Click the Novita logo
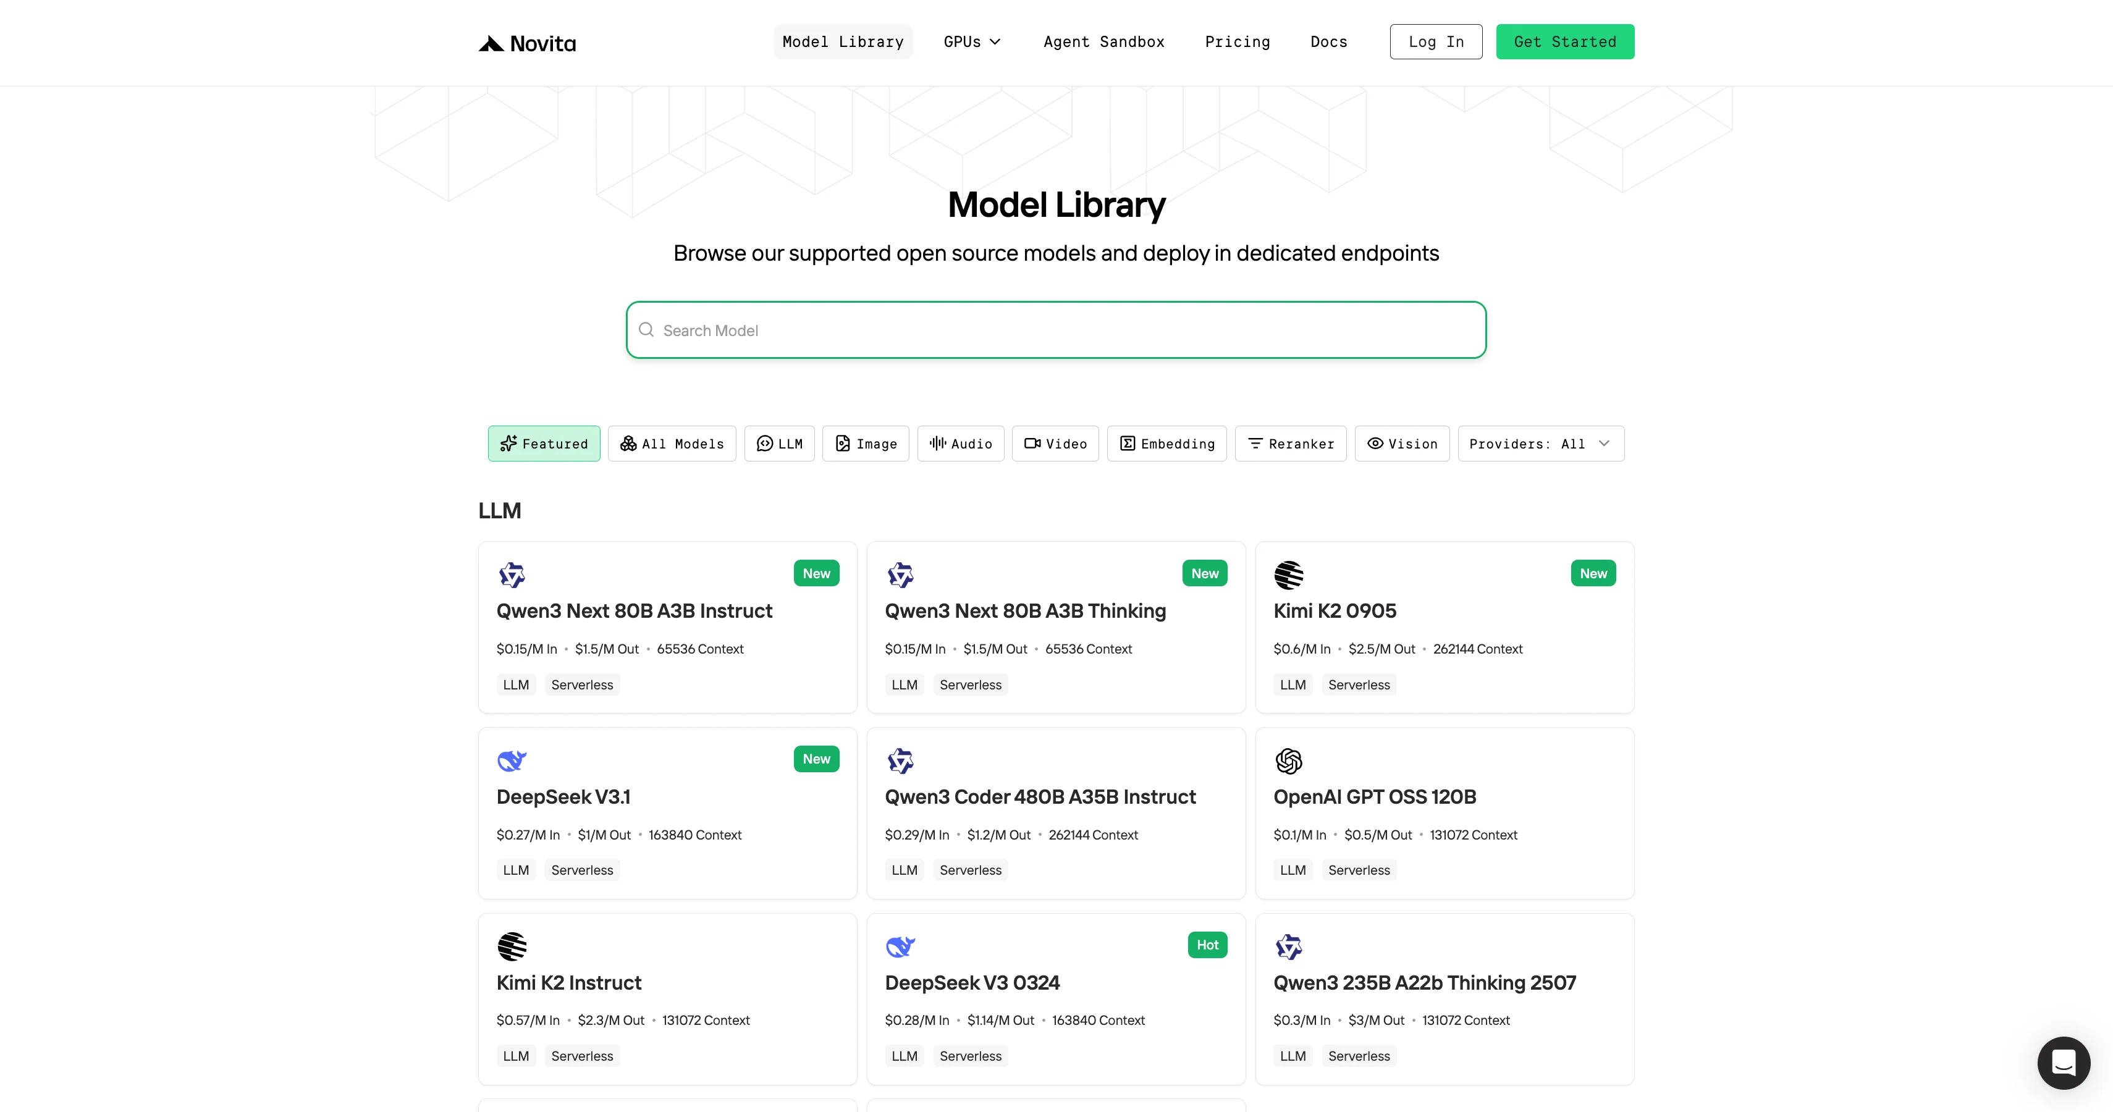 tap(526, 43)
